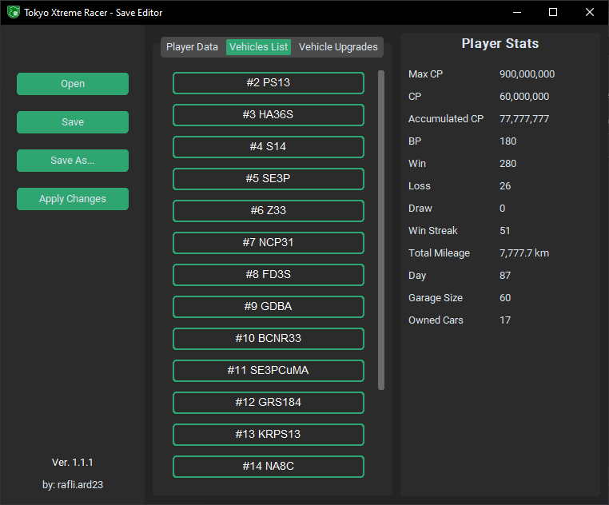Image resolution: width=609 pixels, height=505 pixels.
Task: Apply Changes to the save file
Action: [x=73, y=199]
